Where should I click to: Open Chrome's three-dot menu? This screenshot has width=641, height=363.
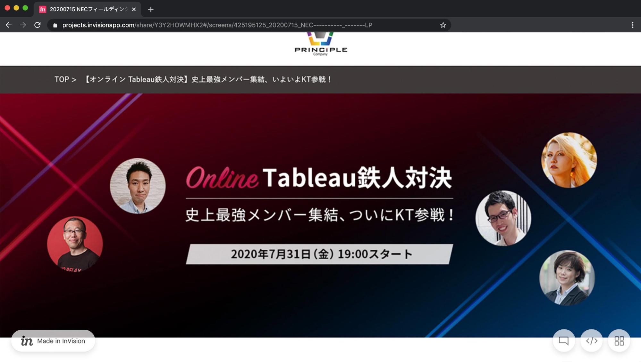pos(632,25)
